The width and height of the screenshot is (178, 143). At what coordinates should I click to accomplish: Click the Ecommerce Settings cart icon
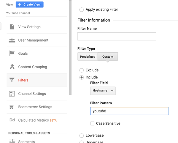[x=12, y=107]
